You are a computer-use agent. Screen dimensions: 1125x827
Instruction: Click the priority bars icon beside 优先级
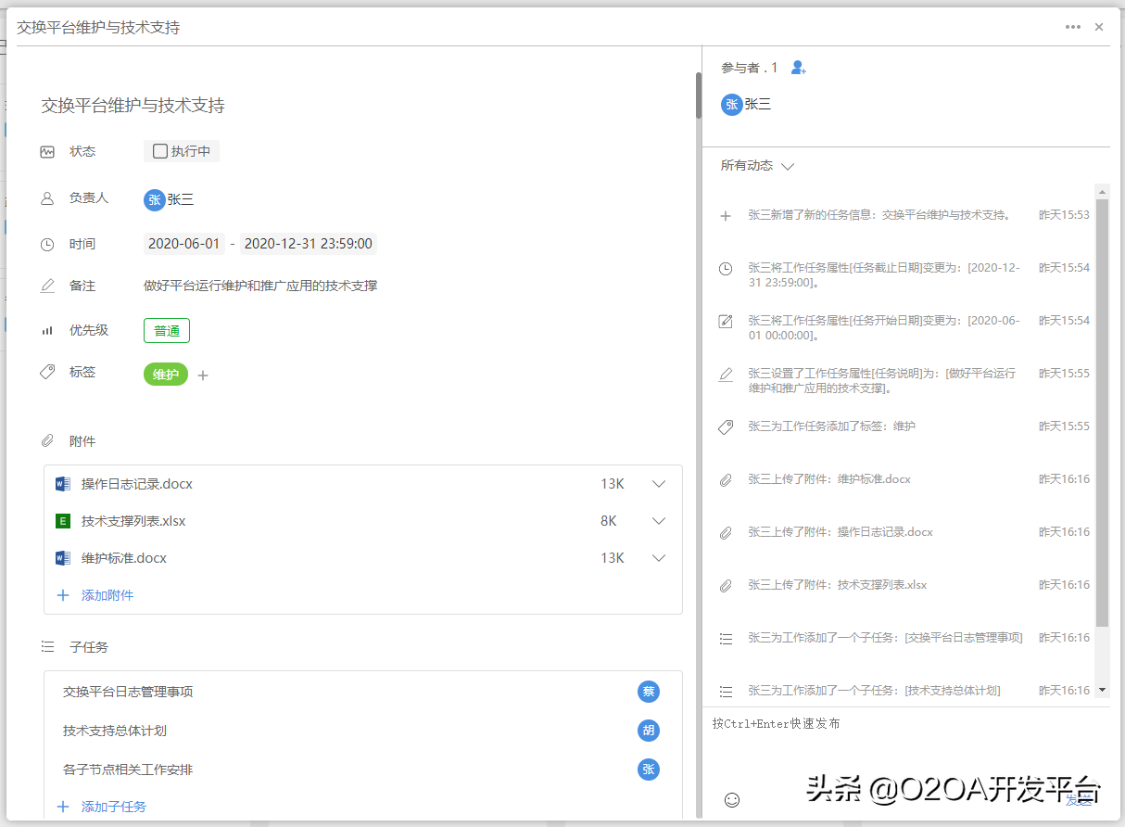click(47, 330)
